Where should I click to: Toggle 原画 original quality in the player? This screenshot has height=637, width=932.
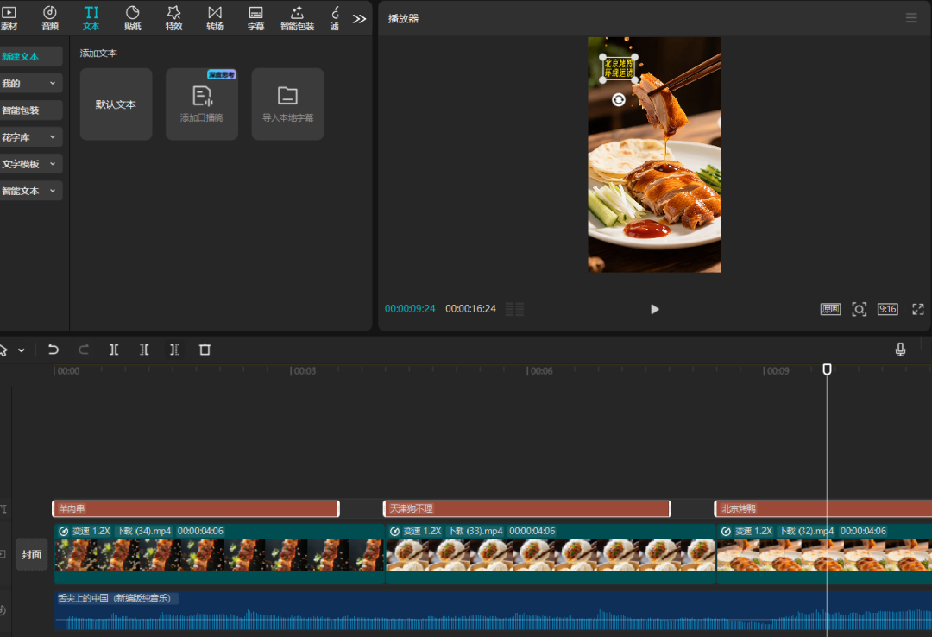829,308
